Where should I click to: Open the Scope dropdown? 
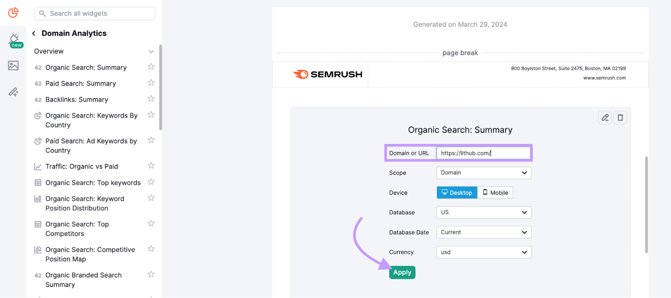(x=483, y=172)
